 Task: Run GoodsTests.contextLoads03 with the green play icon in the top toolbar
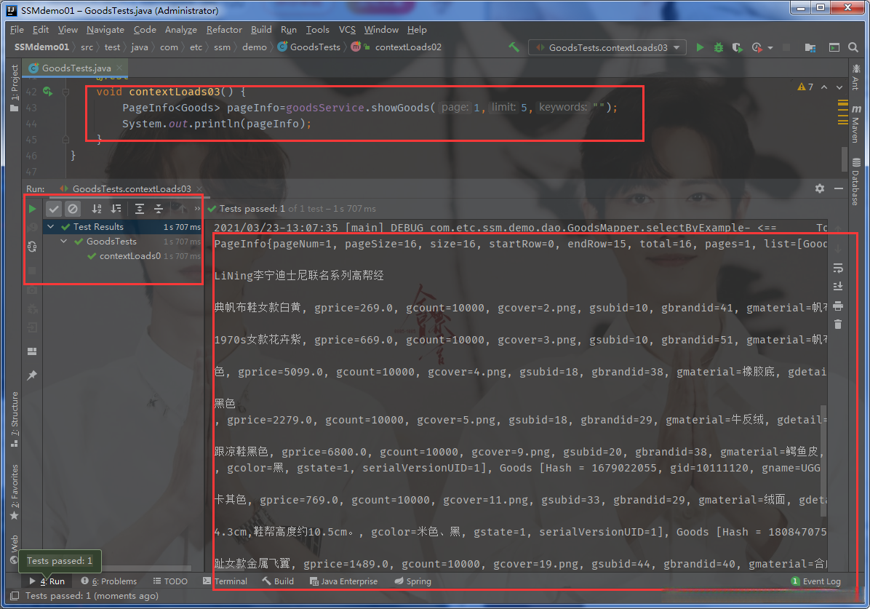coord(701,48)
